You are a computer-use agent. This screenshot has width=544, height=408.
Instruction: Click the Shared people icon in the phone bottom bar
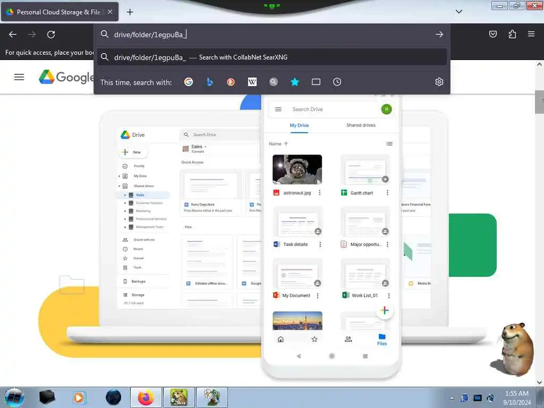(348, 339)
